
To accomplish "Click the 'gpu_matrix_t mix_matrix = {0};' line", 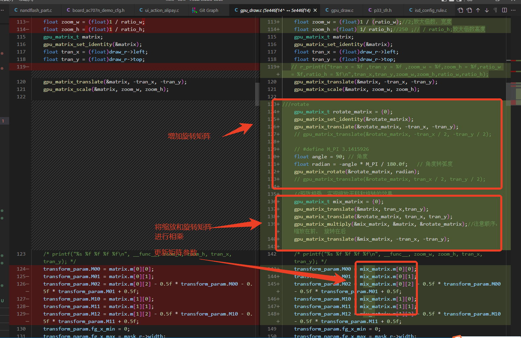I will pyautogui.click(x=339, y=202).
